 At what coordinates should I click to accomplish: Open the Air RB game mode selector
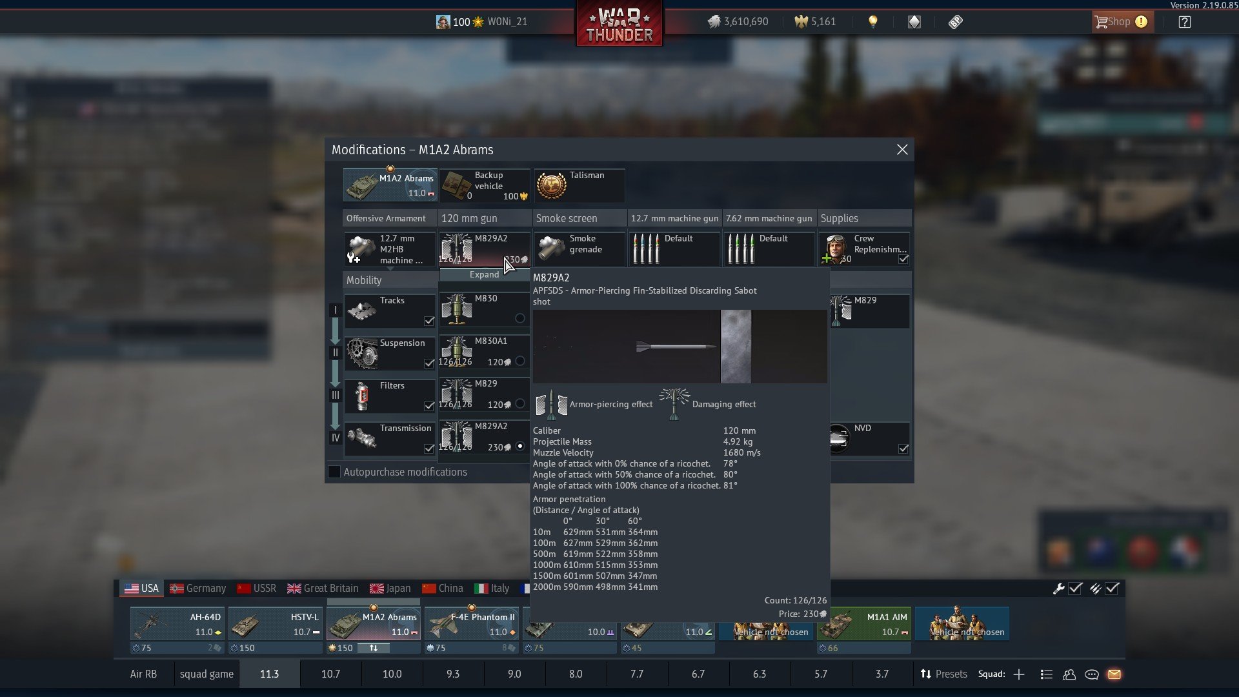[x=143, y=674]
